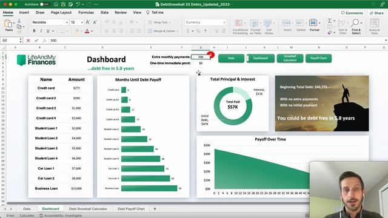Image resolution: width=388 pixels, height=218 pixels.
Task: Click the Extra monthly payments input cell
Action: point(201,57)
